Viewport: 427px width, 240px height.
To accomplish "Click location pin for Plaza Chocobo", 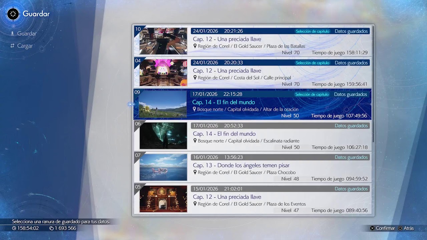I will (195, 172).
